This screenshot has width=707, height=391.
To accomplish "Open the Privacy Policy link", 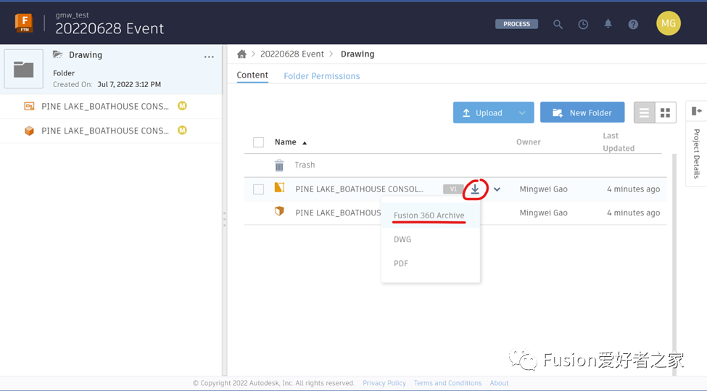I will click(x=384, y=383).
